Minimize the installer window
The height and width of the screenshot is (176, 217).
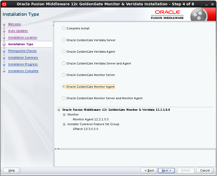point(207,5)
